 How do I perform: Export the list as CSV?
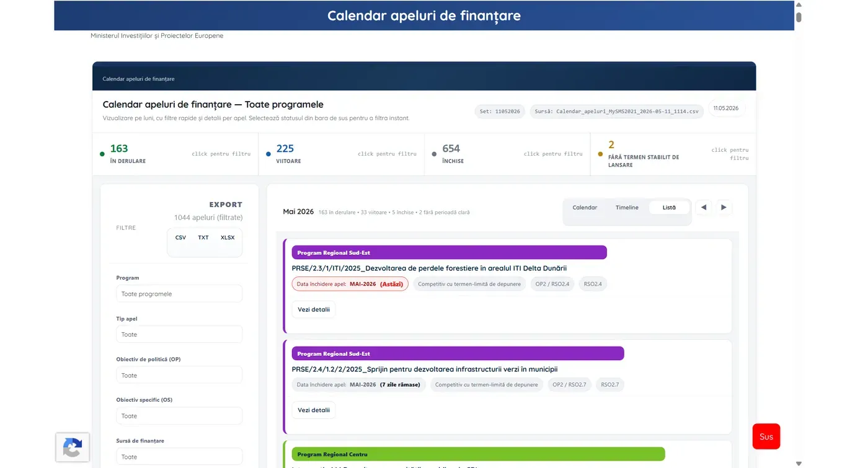180,237
